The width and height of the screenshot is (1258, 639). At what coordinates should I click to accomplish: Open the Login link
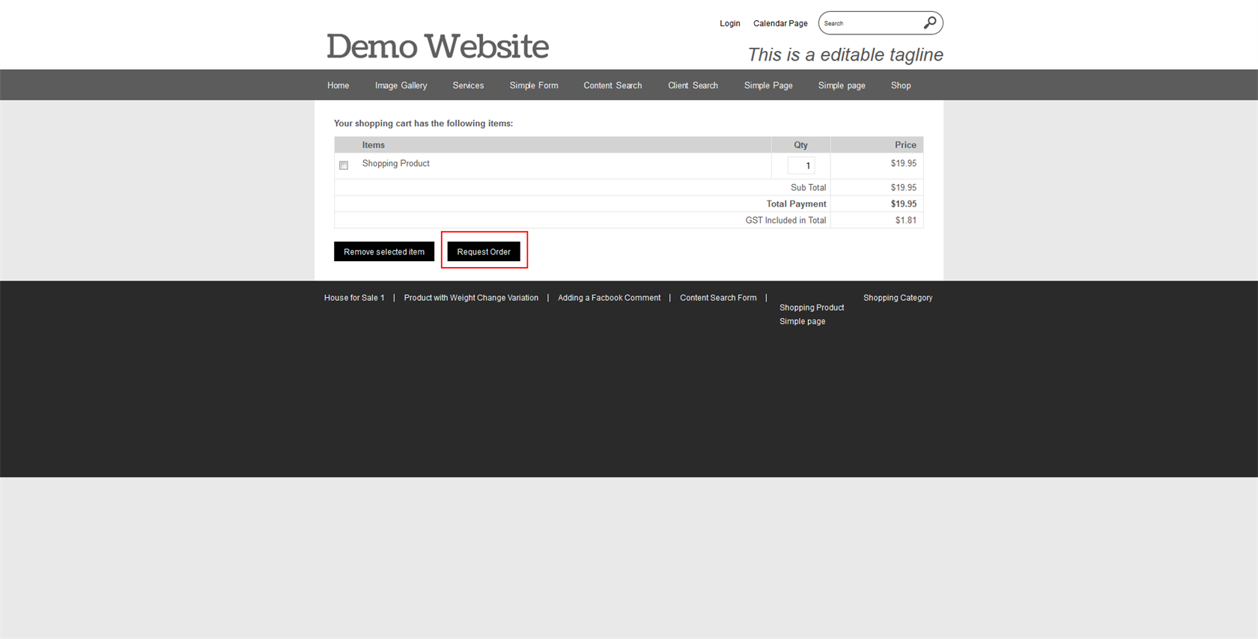(x=729, y=23)
